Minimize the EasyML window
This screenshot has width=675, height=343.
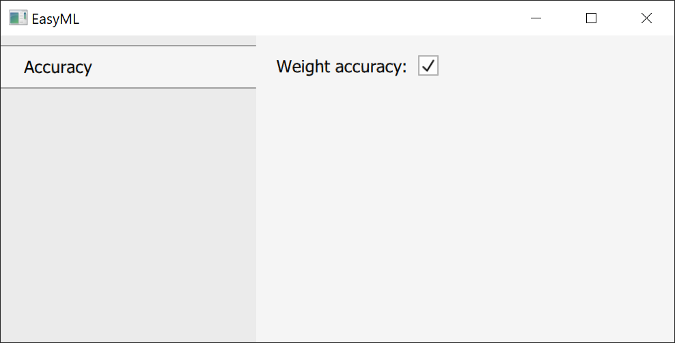tap(536, 18)
